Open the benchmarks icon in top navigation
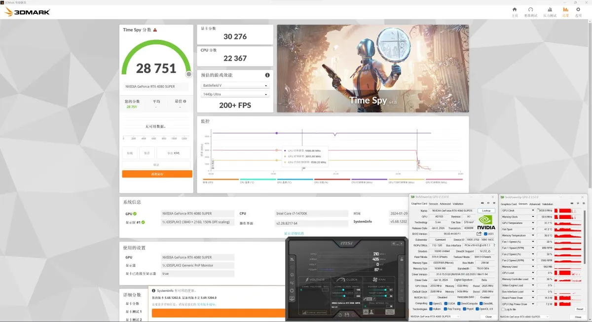Screen dimensions: 592x322 click(x=531, y=9)
